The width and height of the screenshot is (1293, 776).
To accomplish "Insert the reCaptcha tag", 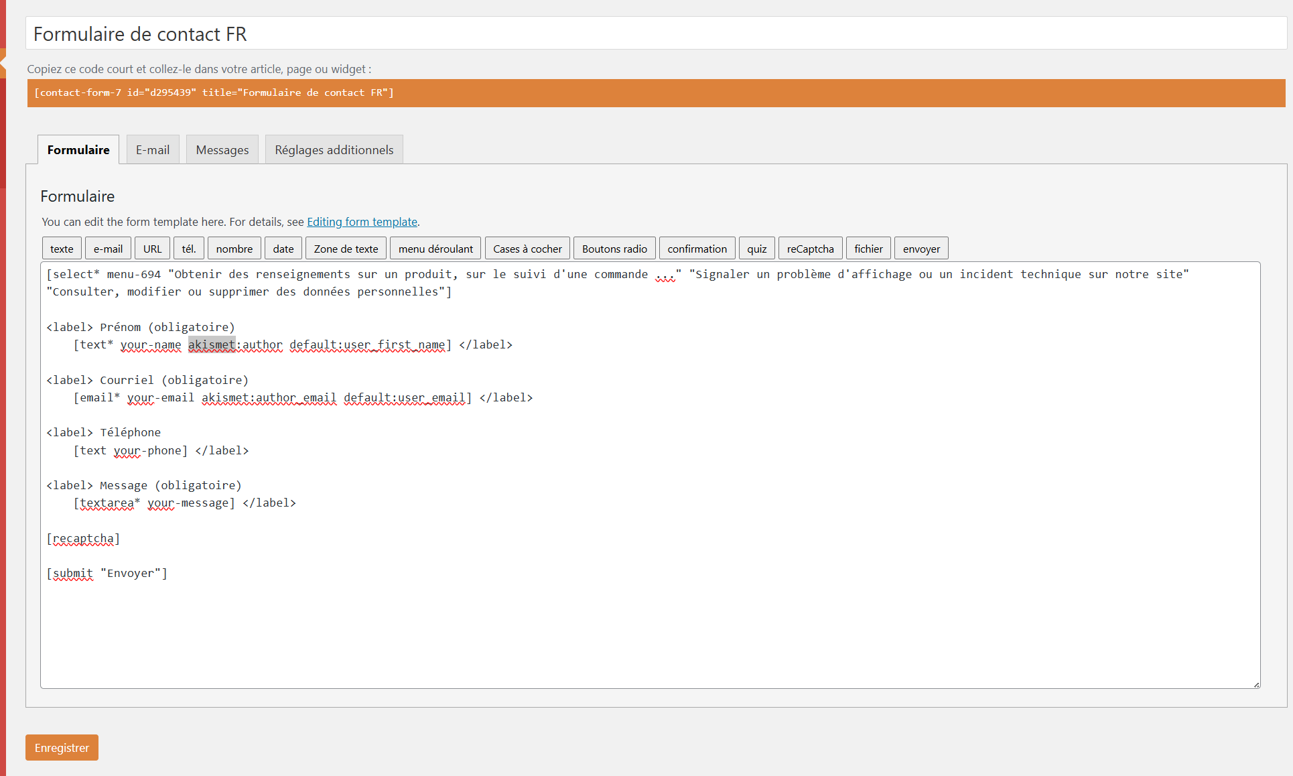I will (x=810, y=249).
